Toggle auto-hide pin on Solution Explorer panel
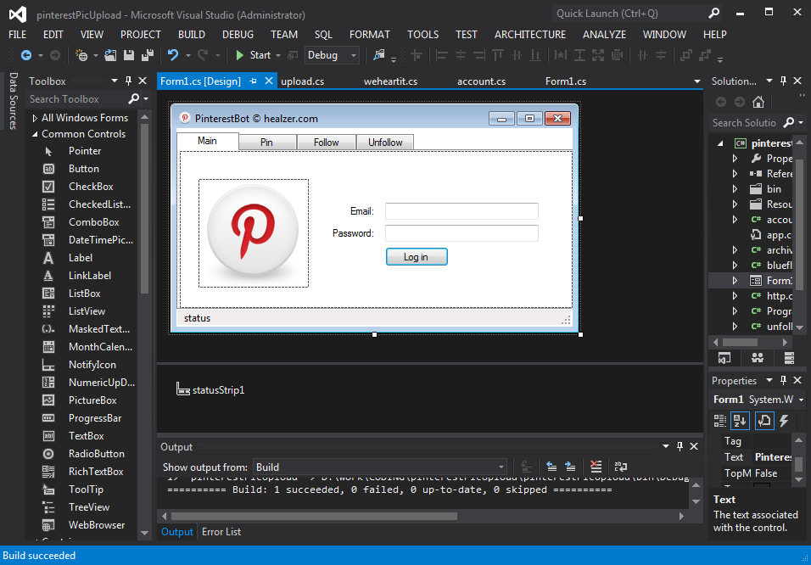811x565 pixels. coord(783,81)
